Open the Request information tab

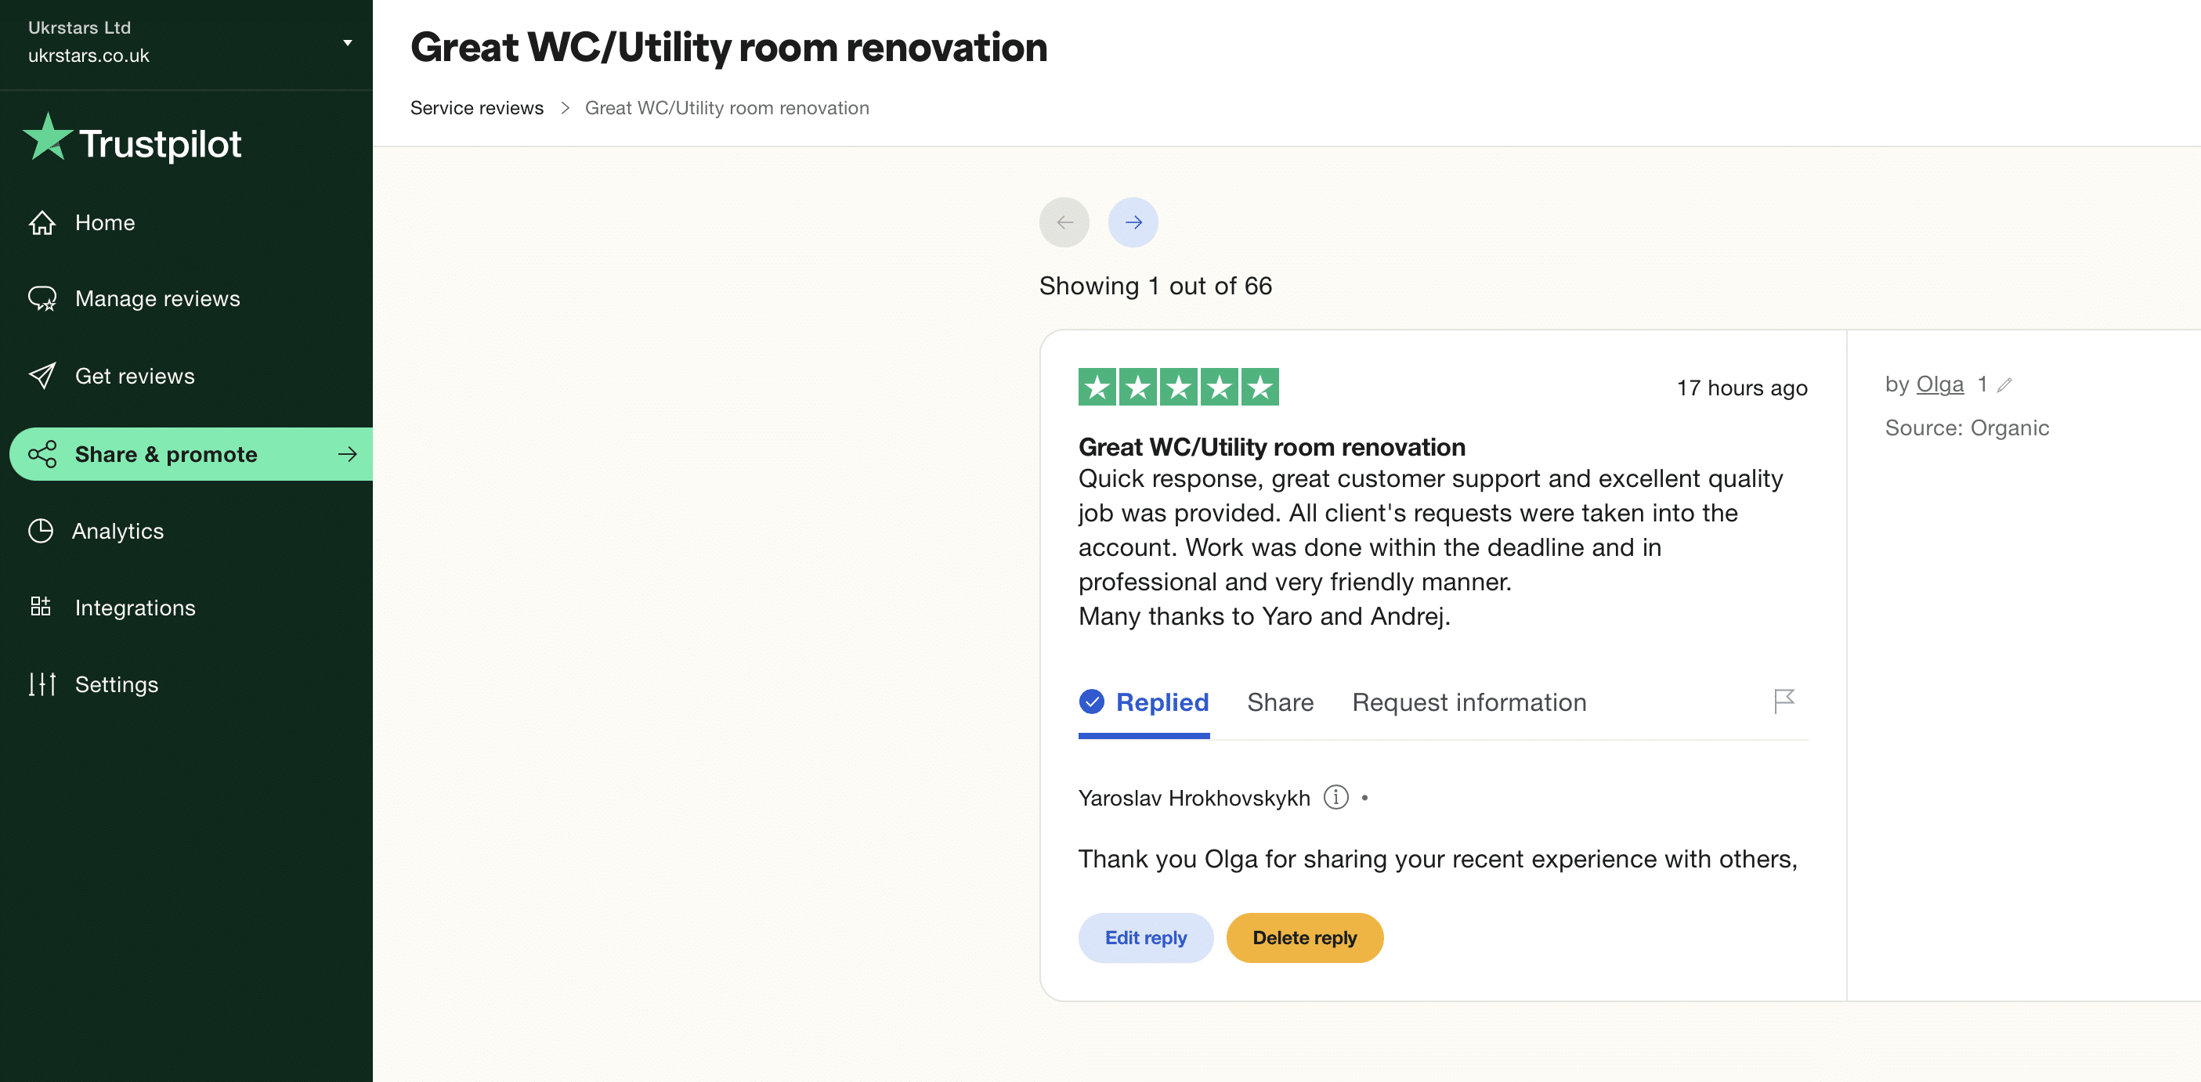point(1468,702)
